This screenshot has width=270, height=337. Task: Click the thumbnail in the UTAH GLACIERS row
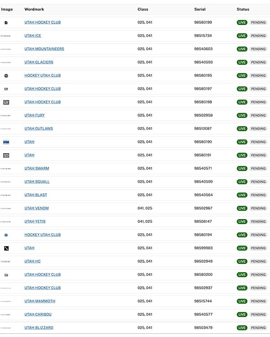pyautogui.click(x=6, y=62)
